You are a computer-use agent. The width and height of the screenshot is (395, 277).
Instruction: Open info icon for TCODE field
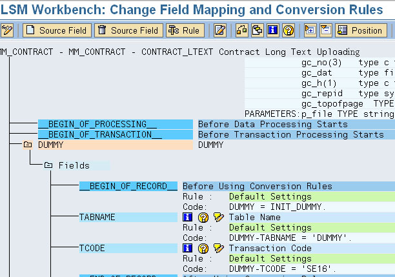click(188, 248)
